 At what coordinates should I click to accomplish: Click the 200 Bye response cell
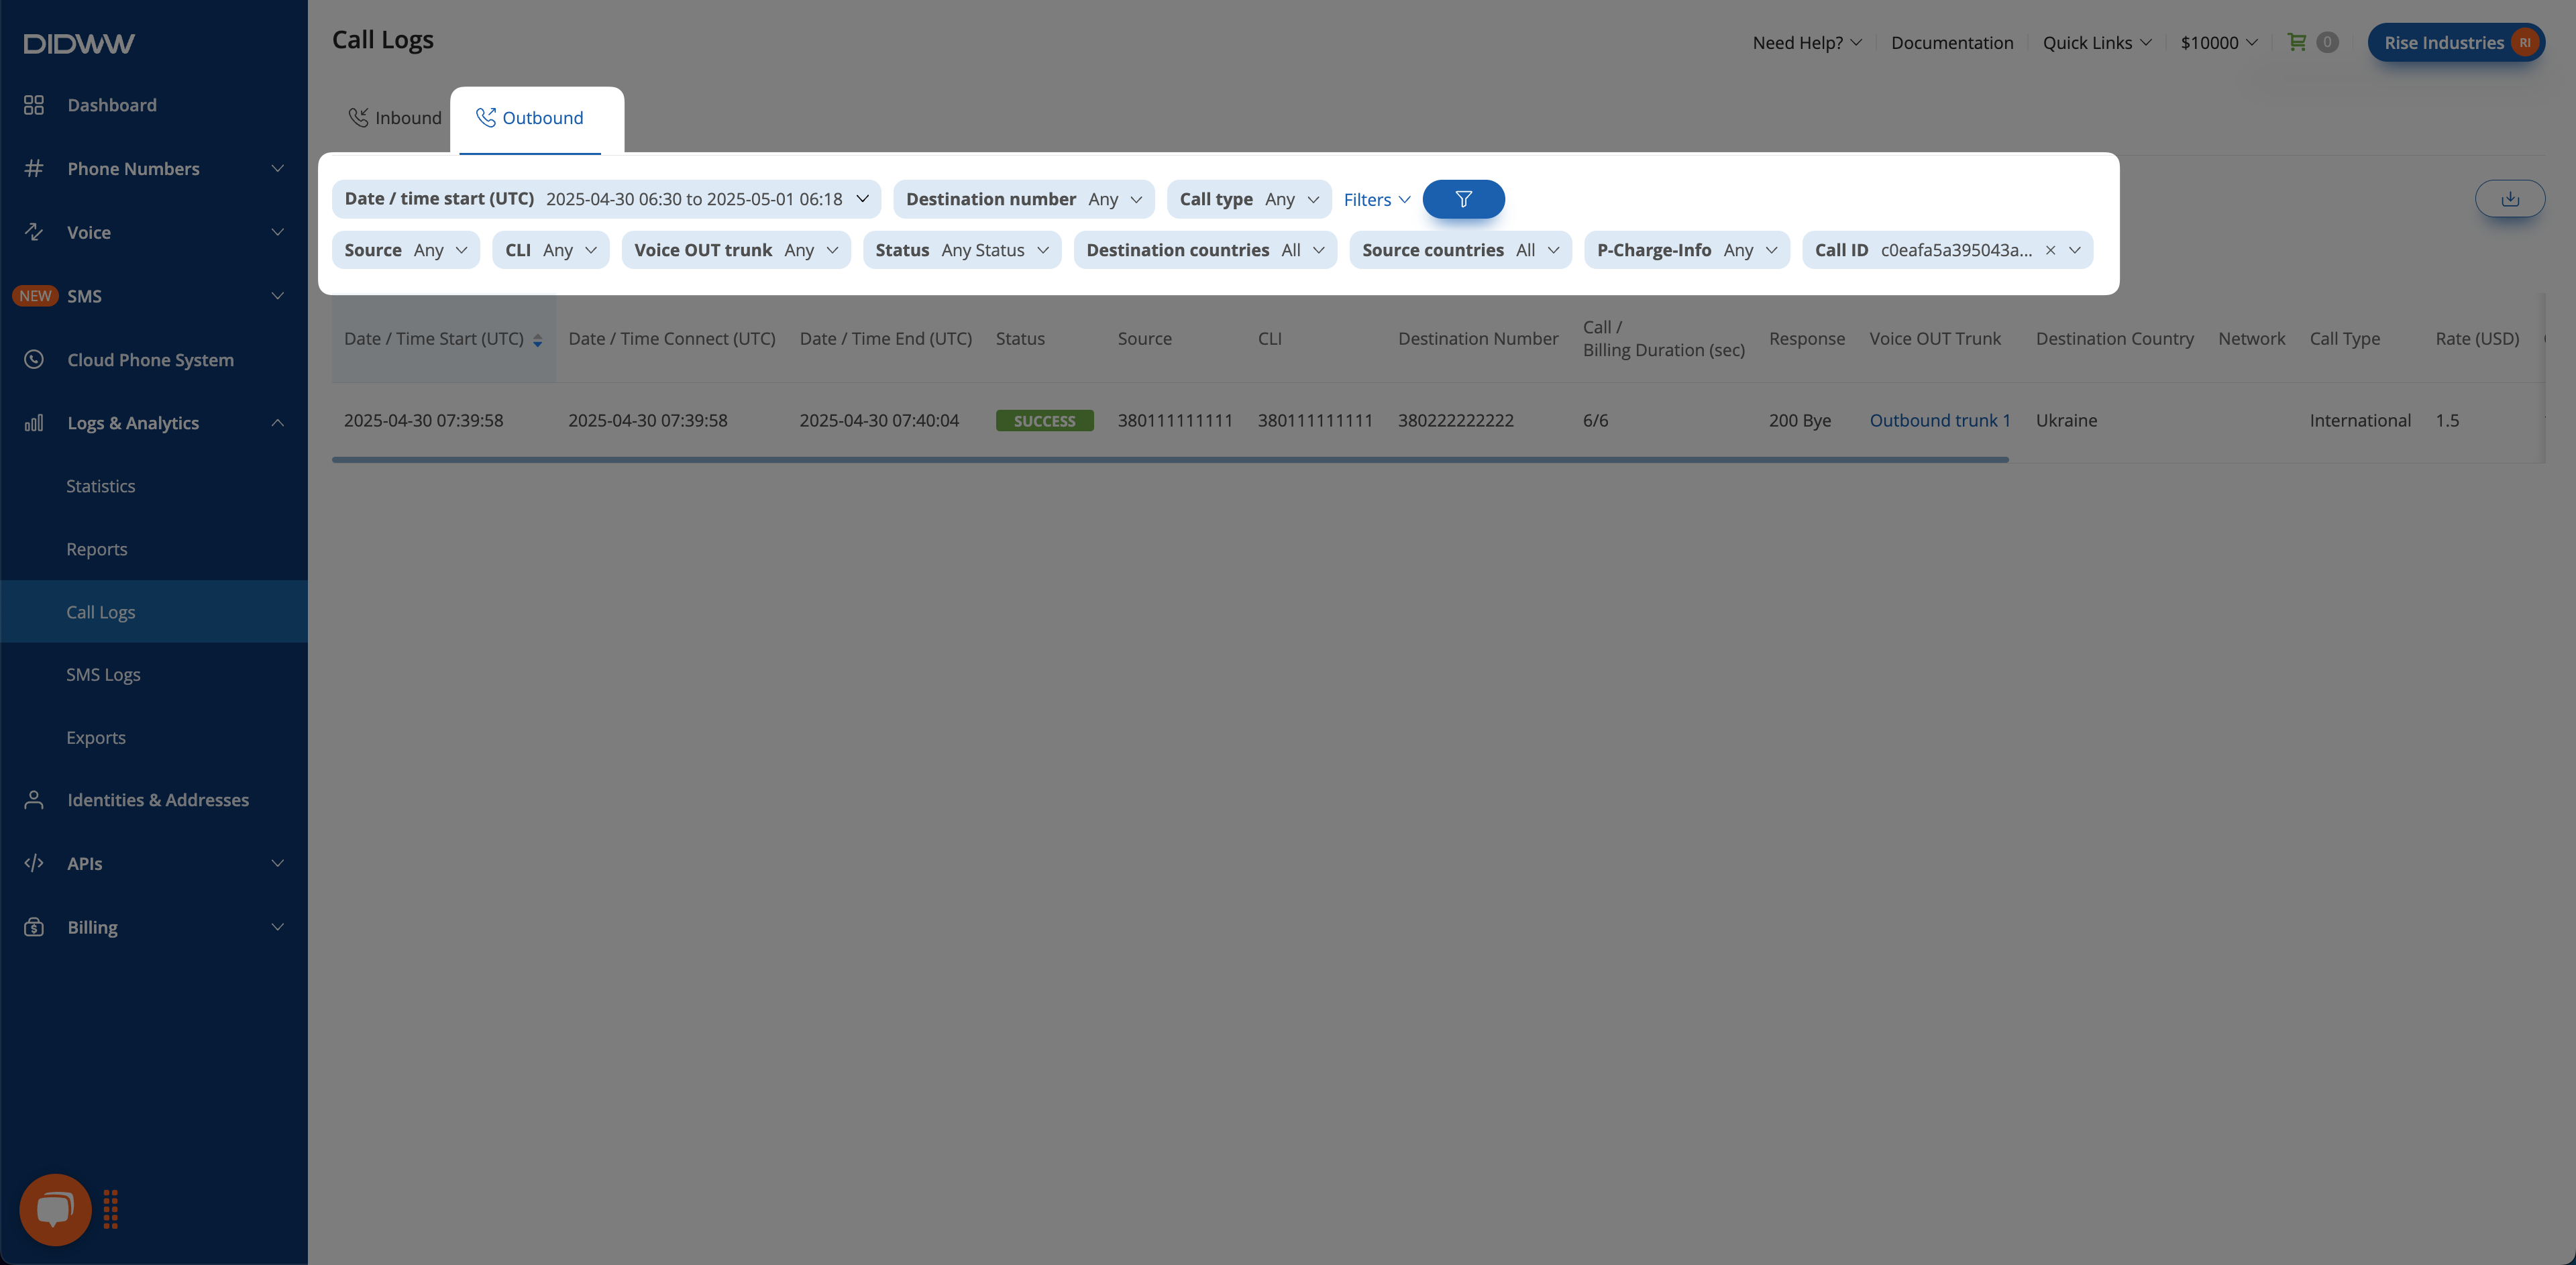[1800, 420]
